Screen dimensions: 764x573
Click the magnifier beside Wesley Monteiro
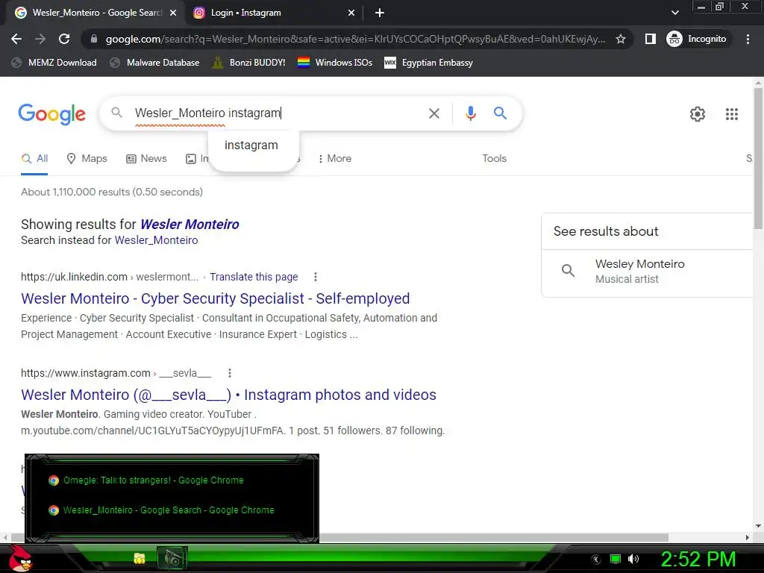568,270
